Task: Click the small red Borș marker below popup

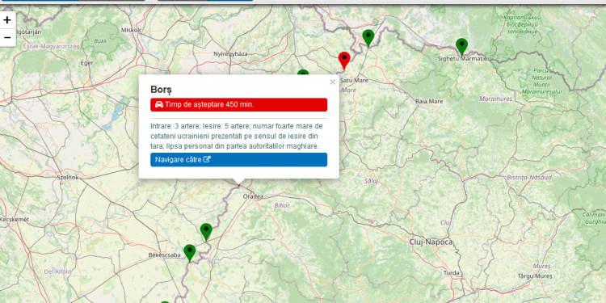Action: (x=239, y=186)
